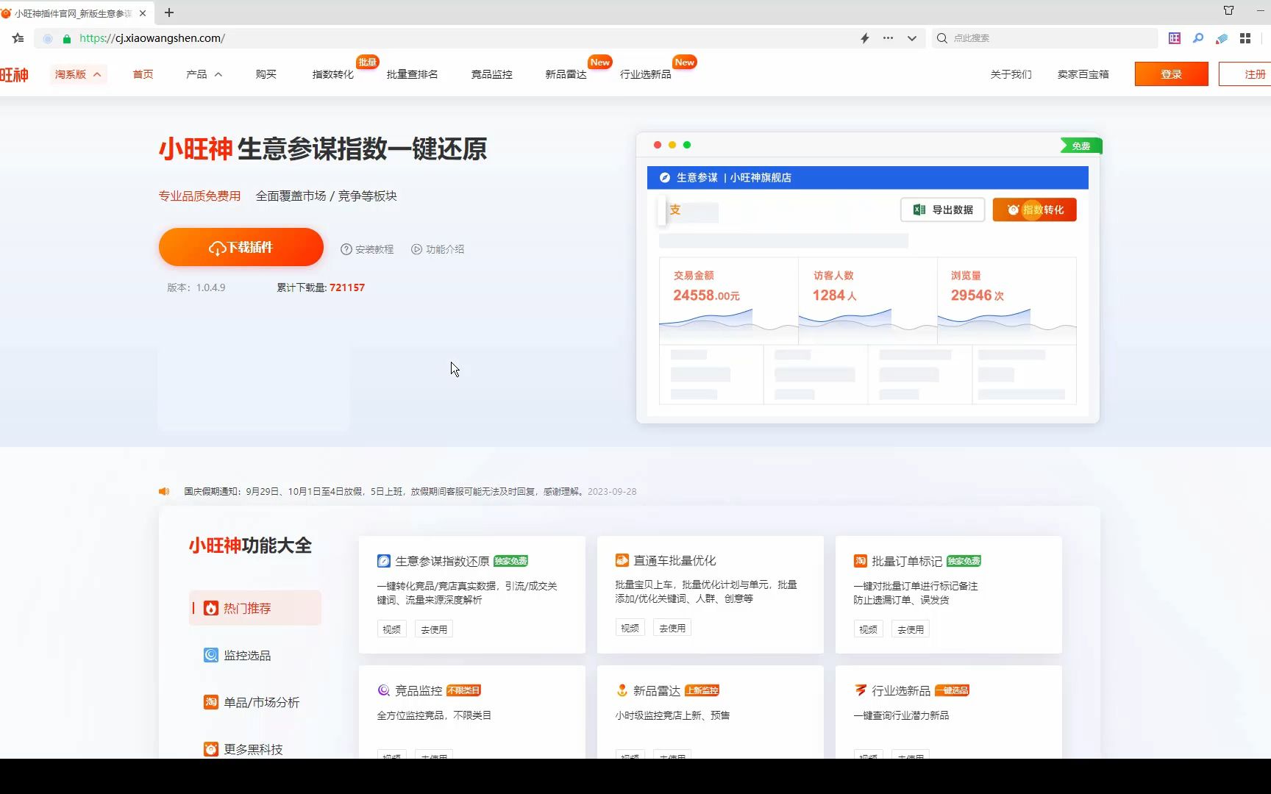This screenshot has height=794, width=1271.
Task: Click the orange 登录 button
Action: click(1171, 74)
